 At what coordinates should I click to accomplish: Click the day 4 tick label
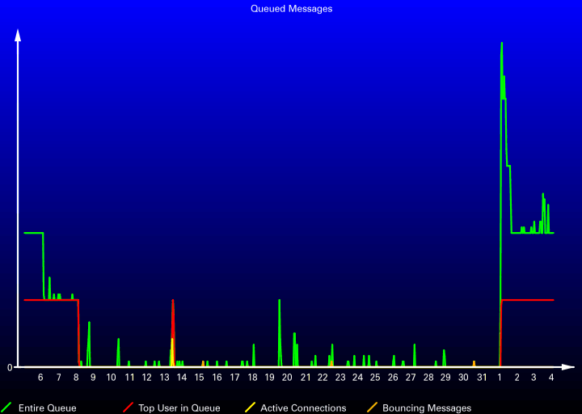(551, 378)
